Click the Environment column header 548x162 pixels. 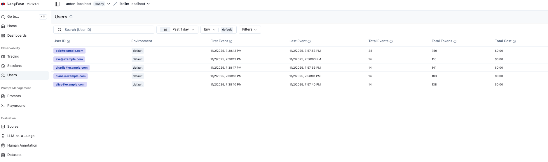point(142,41)
